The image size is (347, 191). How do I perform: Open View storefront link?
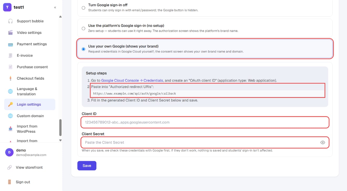coord(29,167)
